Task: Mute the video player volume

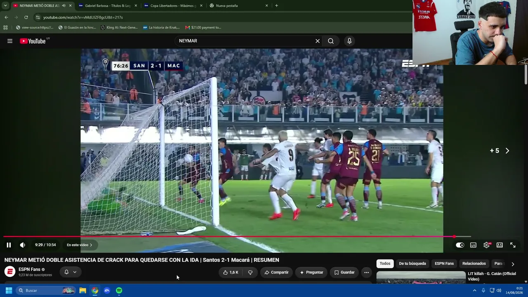Action: 22,245
